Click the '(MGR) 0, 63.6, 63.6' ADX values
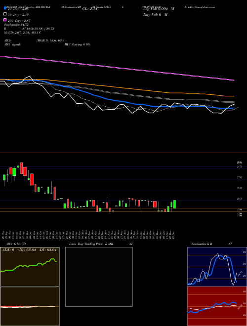 (x=50, y=41)
